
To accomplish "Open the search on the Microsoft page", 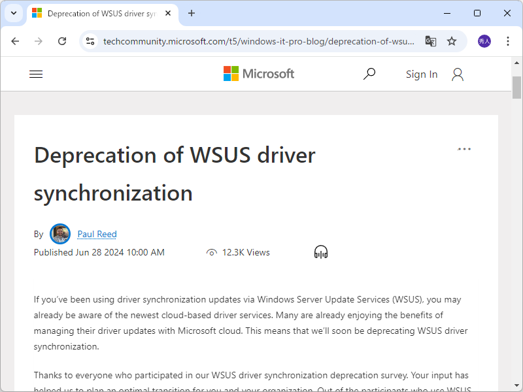I will [369, 73].
